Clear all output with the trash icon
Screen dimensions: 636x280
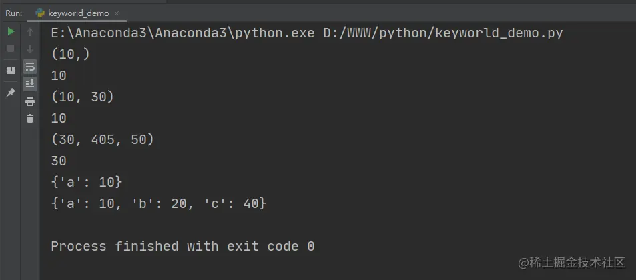30,119
